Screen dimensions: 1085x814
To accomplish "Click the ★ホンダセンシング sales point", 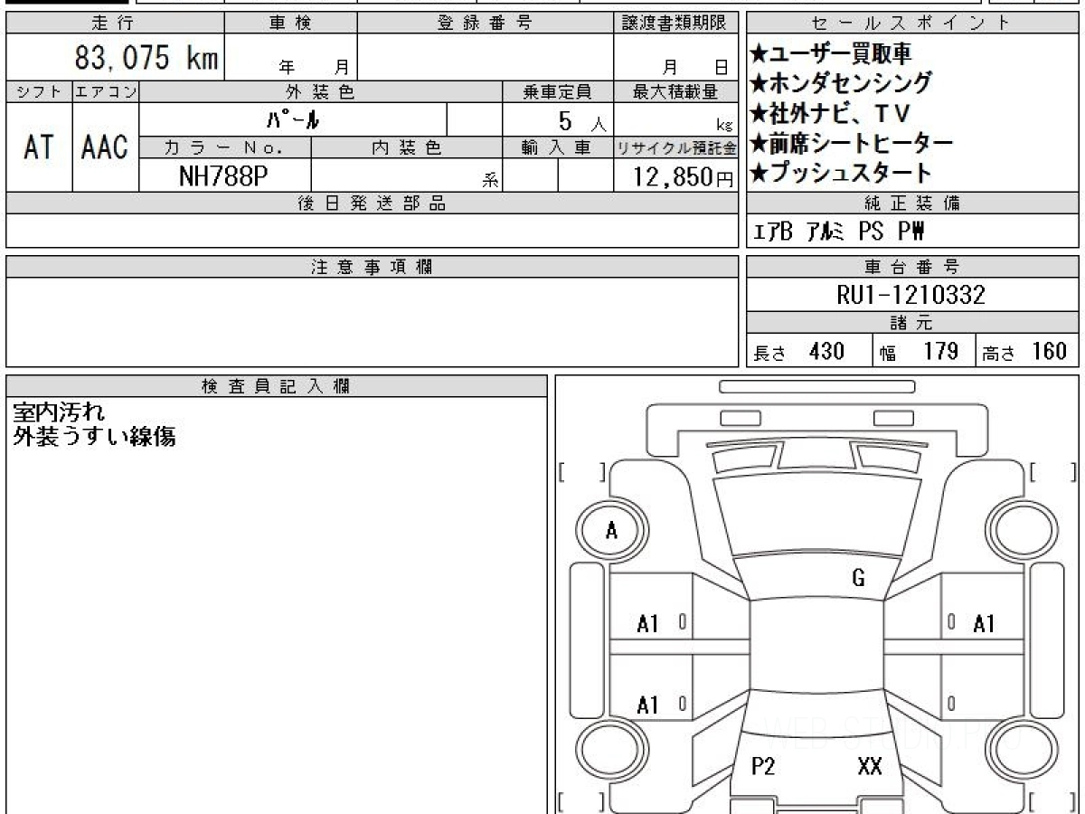I will (x=841, y=84).
